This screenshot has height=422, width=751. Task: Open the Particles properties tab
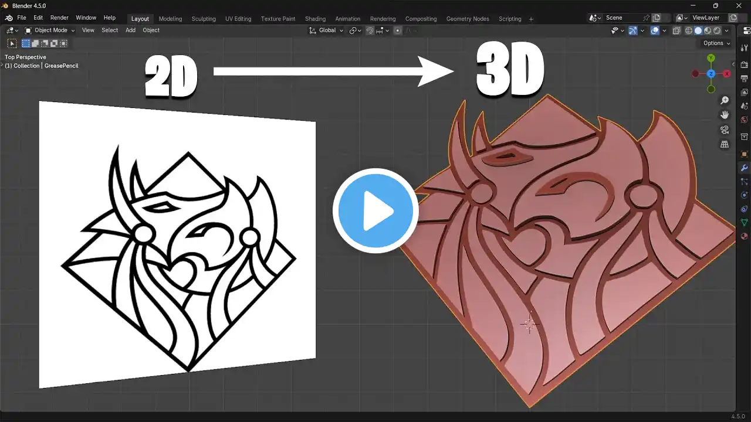(x=745, y=182)
